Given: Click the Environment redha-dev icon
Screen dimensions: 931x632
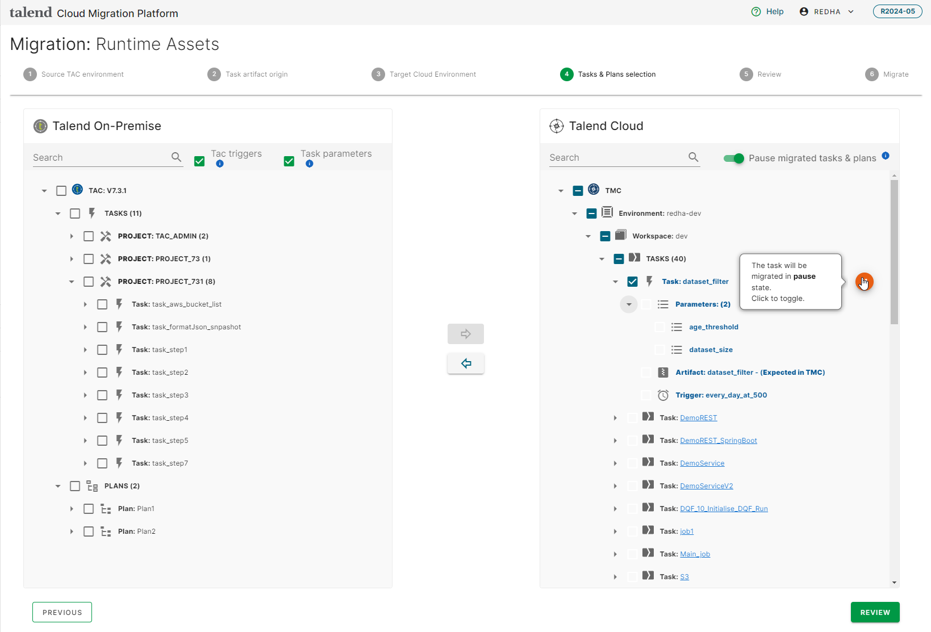Looking at the screenshot, I should coord(607,212).
